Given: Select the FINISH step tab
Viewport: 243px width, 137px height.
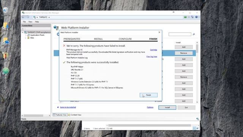Looking at the screenshot, I should (153, 39).
